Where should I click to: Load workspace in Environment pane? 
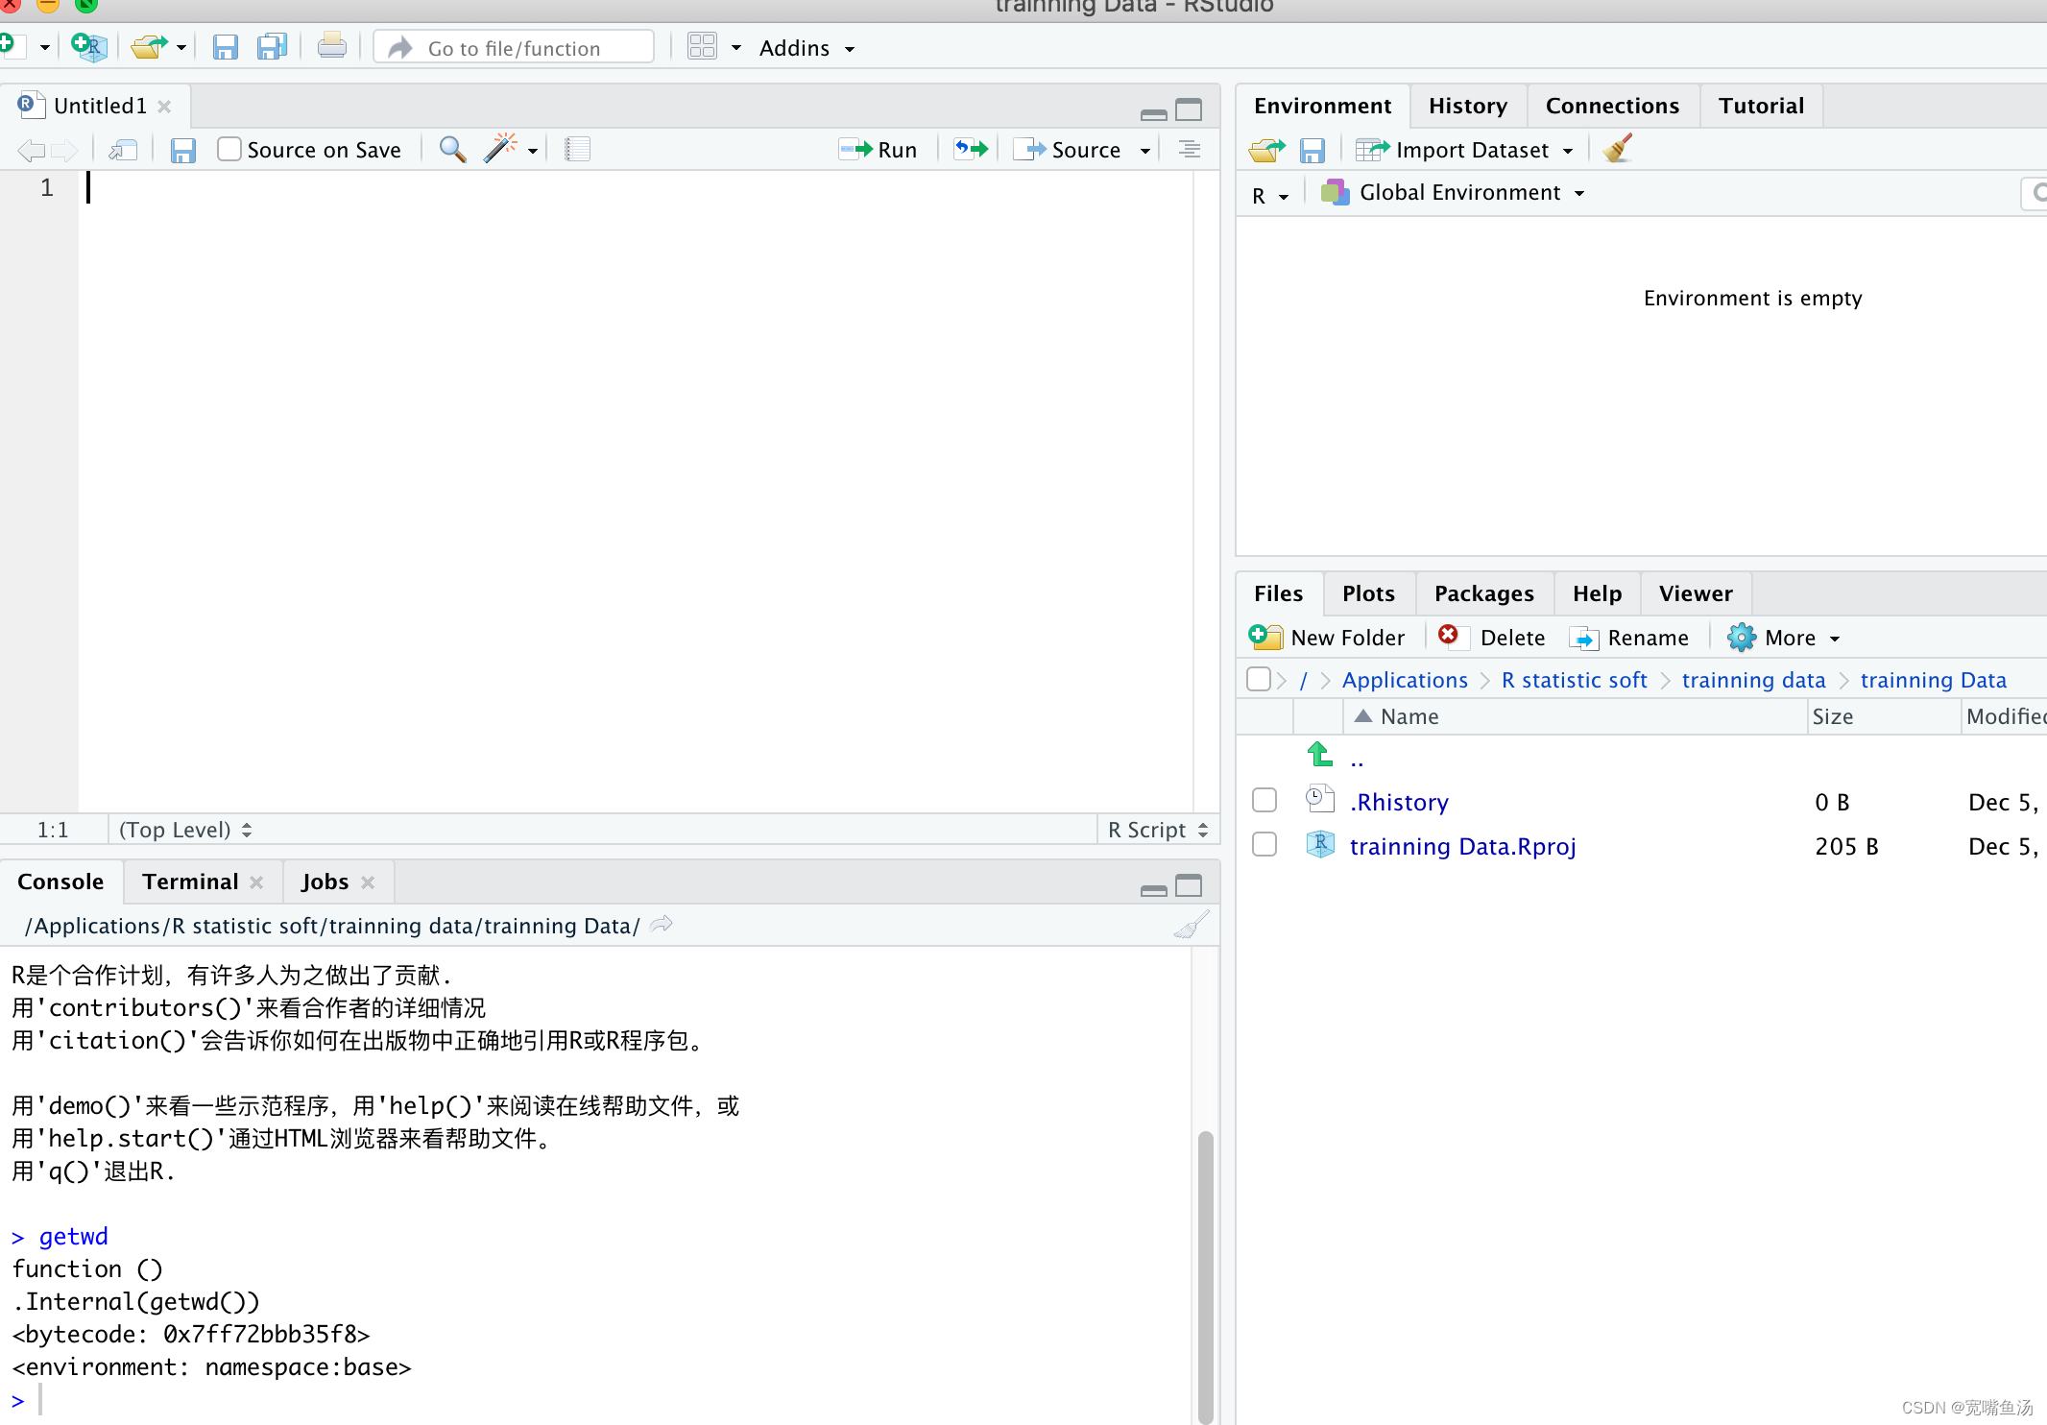[1266, 150]
